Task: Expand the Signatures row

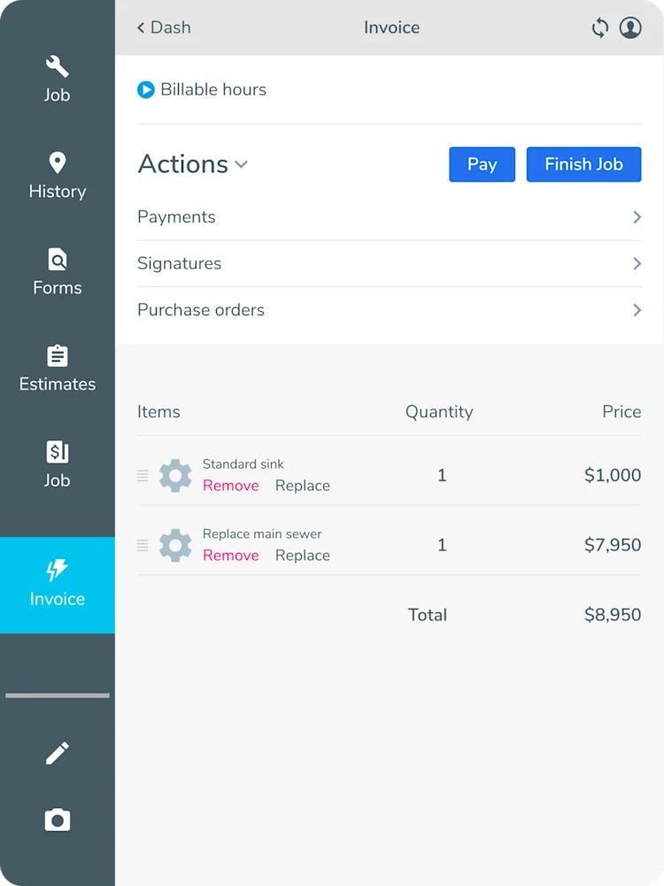Action: pos(389,263)
